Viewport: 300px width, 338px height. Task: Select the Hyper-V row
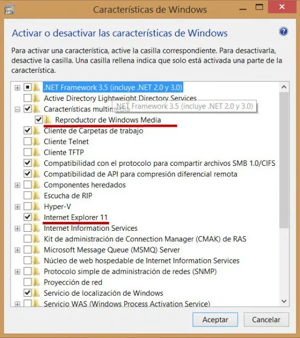tap(58, 206)
